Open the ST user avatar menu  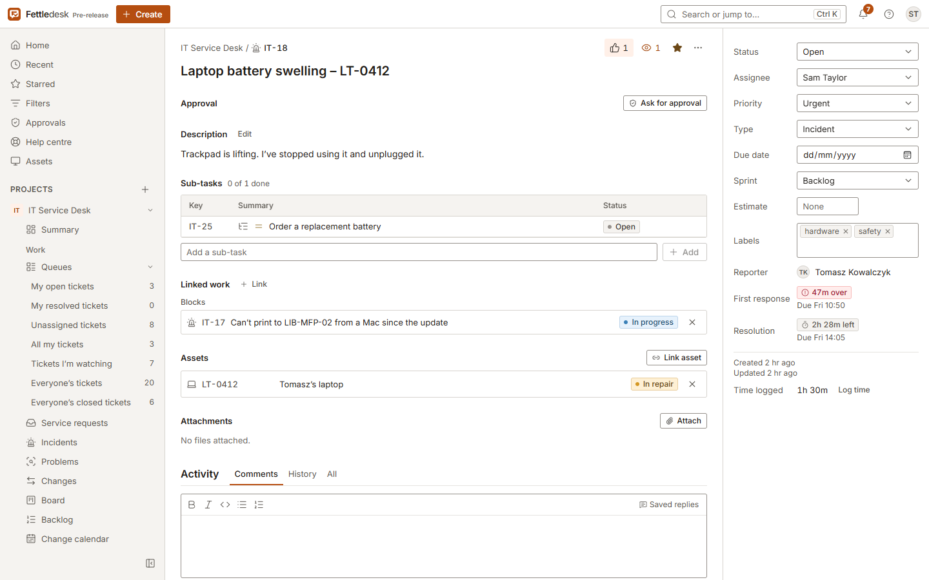913,14
